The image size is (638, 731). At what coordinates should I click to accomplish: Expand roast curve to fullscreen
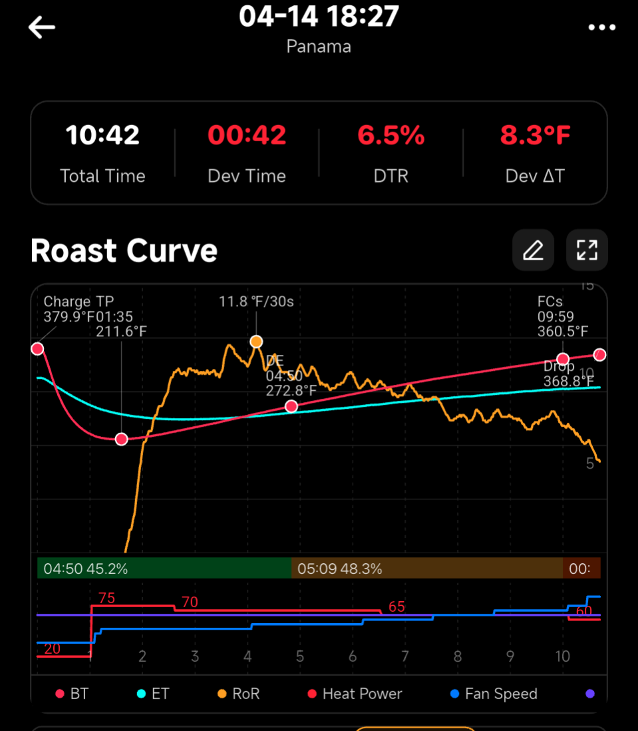587,250
